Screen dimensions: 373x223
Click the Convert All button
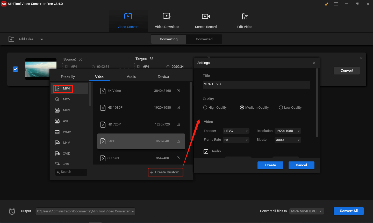point(349,211)
